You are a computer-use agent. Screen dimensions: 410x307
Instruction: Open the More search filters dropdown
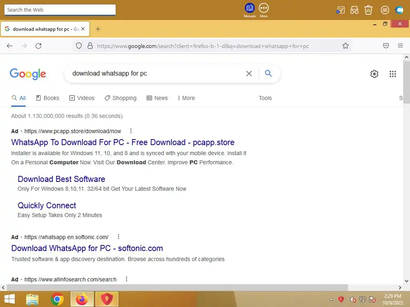point(186,98)
